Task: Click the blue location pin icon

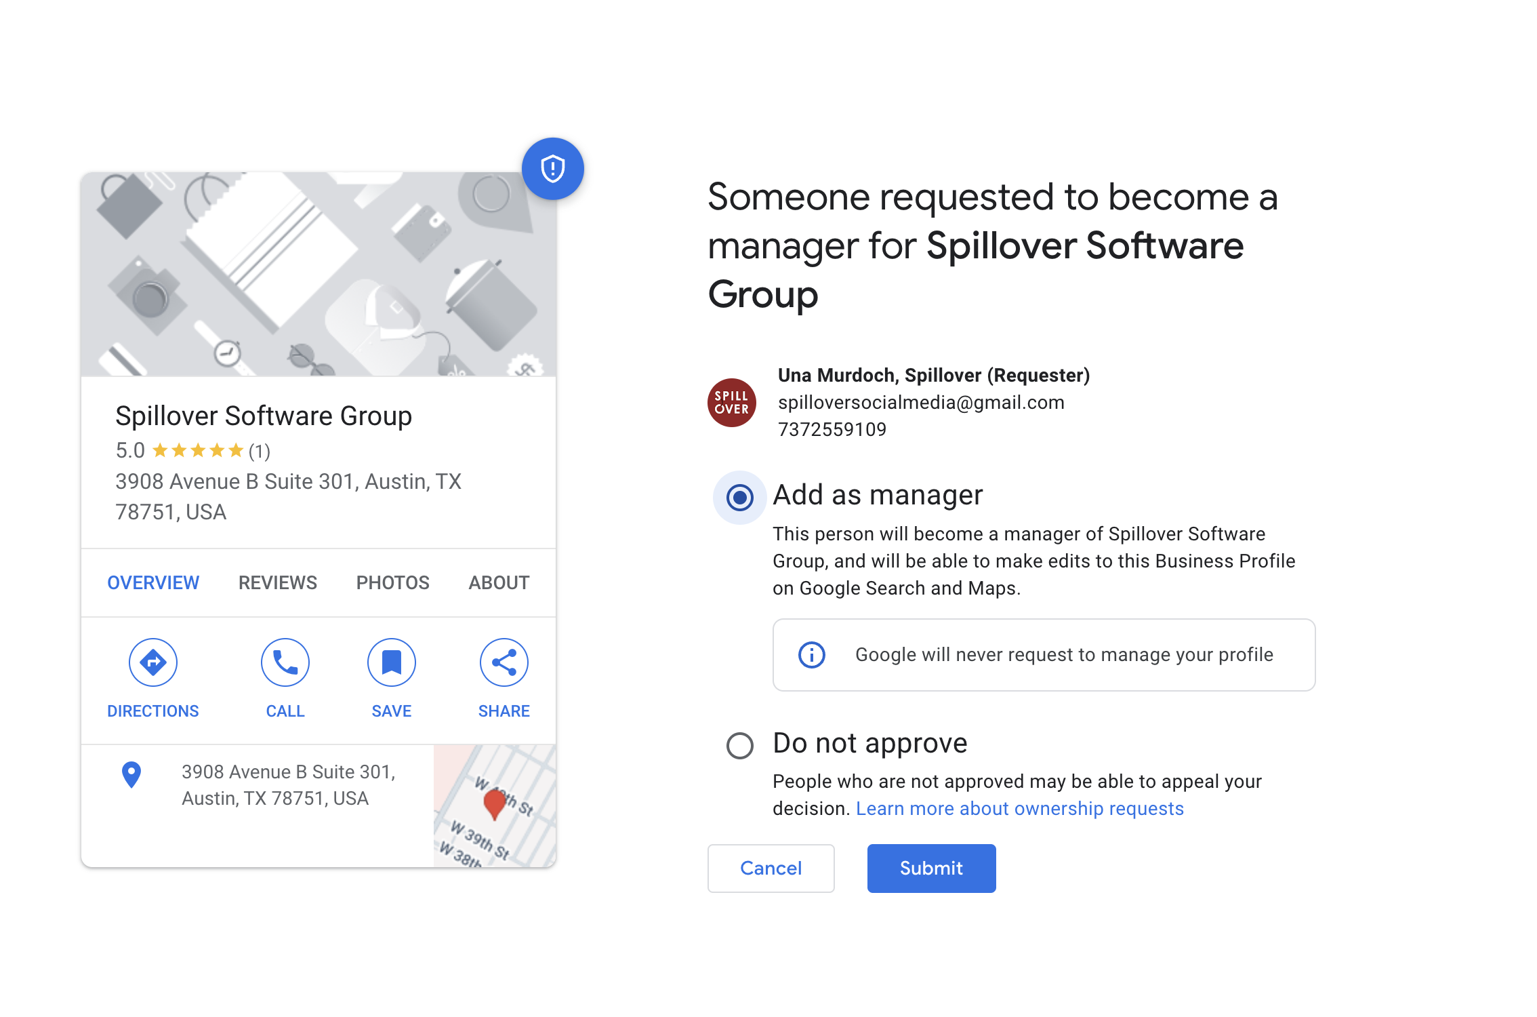Action: pyautogui.click(x=131, y=774)
